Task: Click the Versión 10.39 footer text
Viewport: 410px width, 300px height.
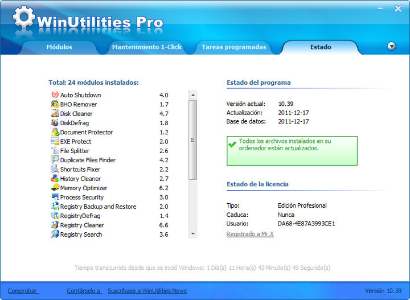Action: 383,291
